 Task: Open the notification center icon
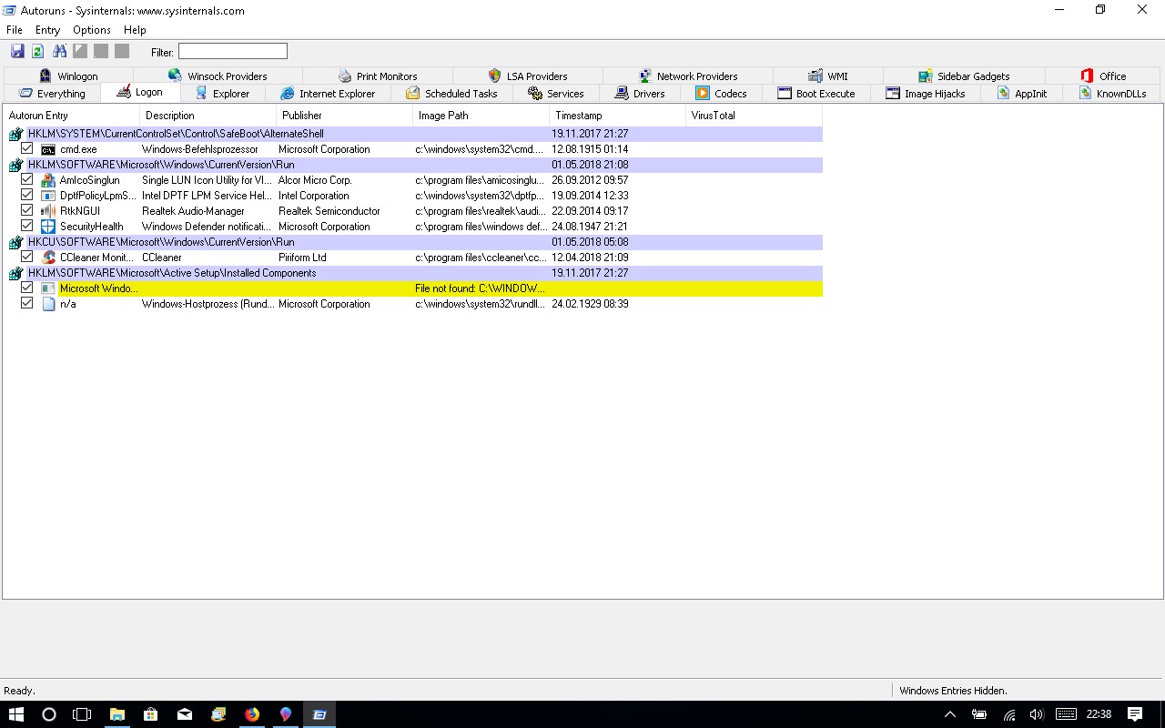click(1135, 714)
